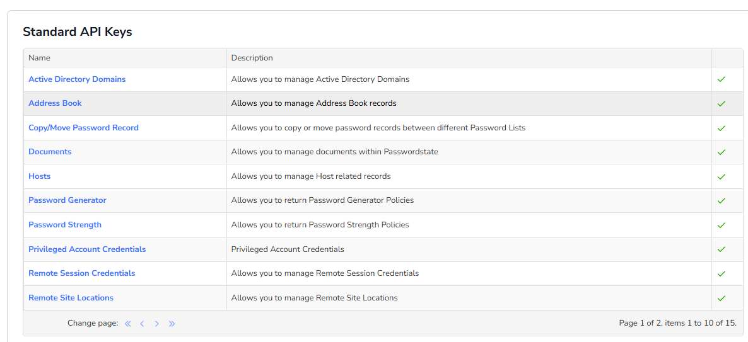Open the Remote Session Credentials link
The height and width of the screenshot is (342, 748).
(81, 273)
